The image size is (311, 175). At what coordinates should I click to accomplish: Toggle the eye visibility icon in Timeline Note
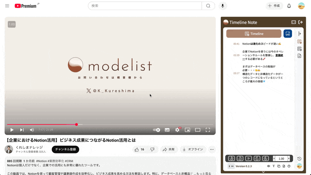[x=268, y=166]
